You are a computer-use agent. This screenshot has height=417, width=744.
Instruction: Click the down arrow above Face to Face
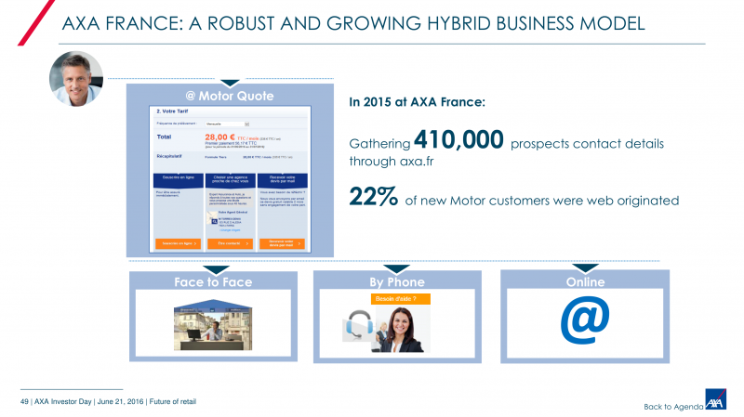click(213, 269)
